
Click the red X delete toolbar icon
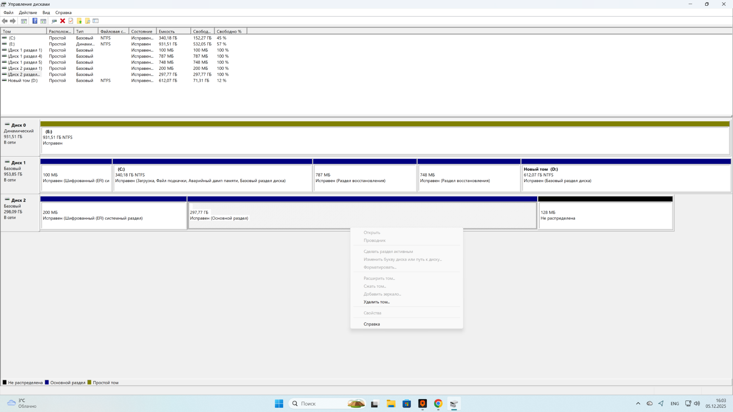63,21
